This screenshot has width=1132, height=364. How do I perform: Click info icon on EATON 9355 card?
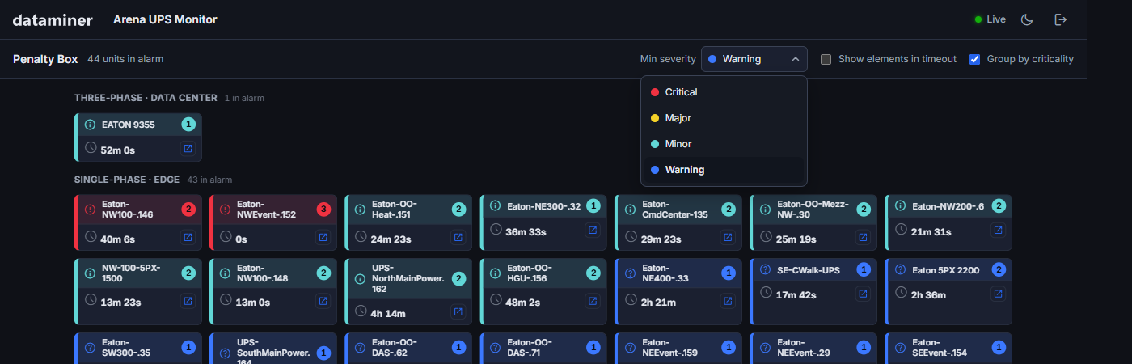[91, 125]
